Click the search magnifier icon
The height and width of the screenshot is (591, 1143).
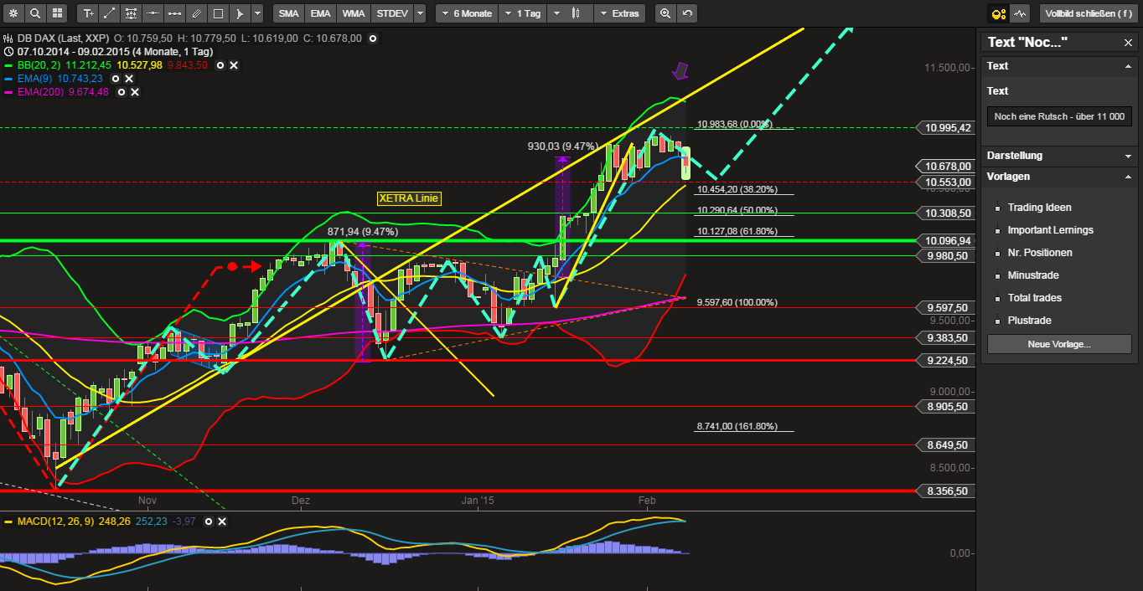pos(34,13)
